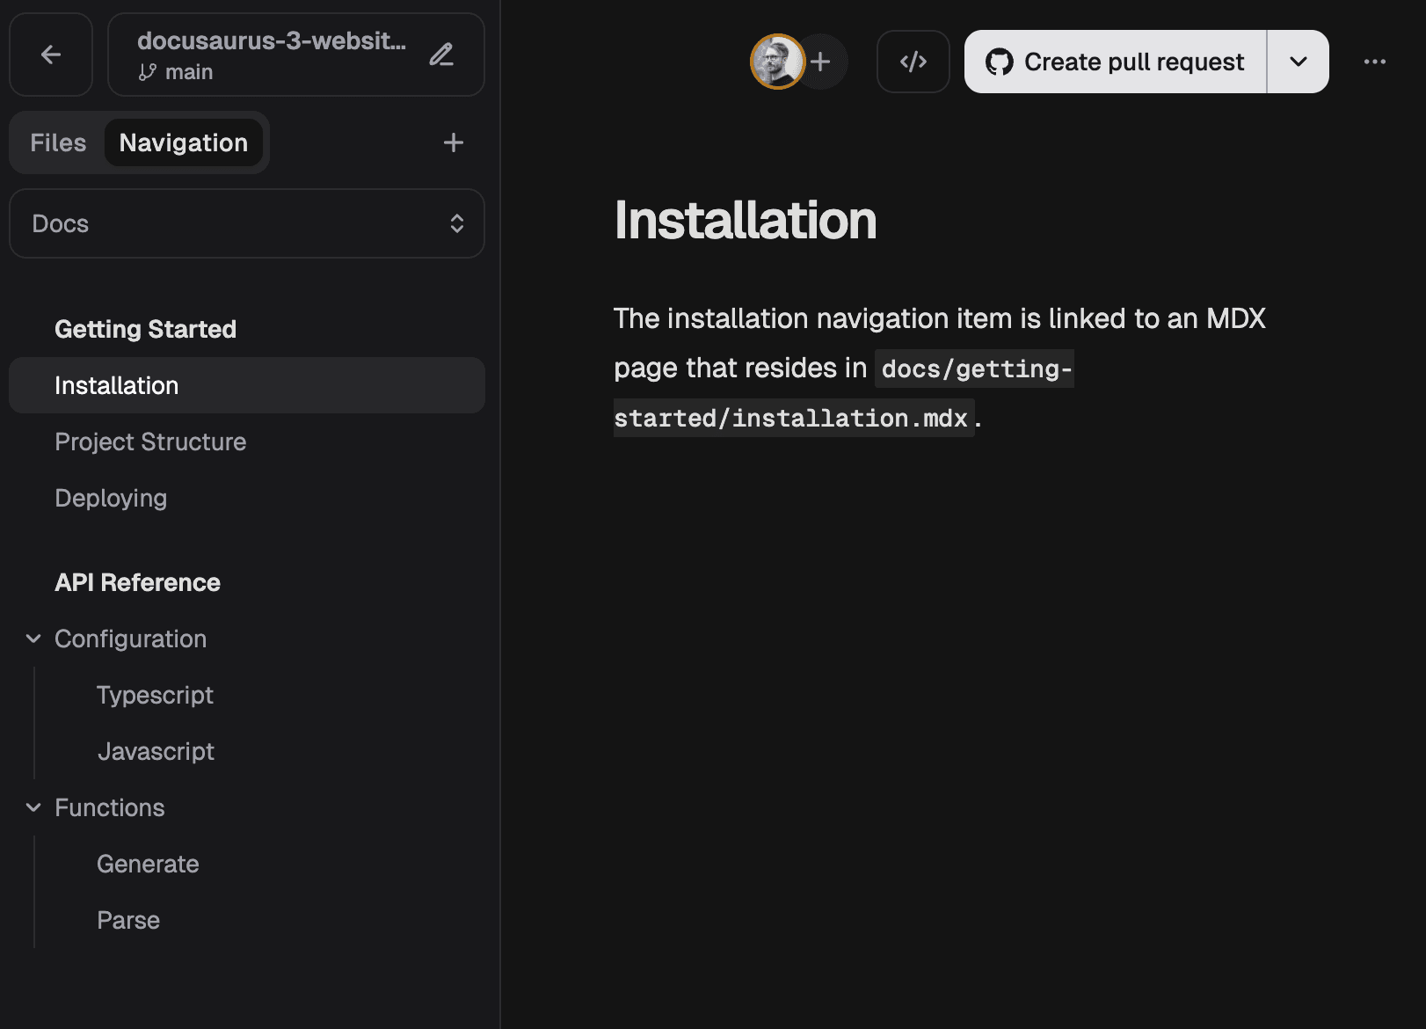The height and width of the screenshot is (1029, 1426).
Task: Click the plus icon next to avatar
Action: pyautogui.click(x=821, y=62)
